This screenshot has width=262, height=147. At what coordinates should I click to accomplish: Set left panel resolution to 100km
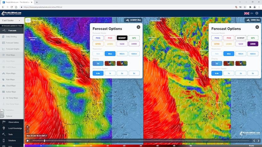pyautogui.click(x=134, y=54)
